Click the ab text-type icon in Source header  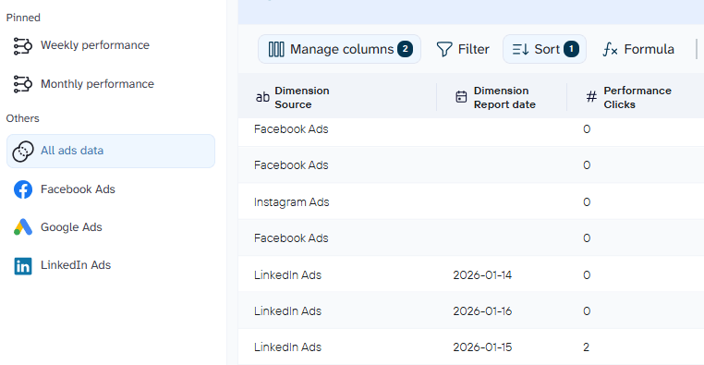(262, 97)
